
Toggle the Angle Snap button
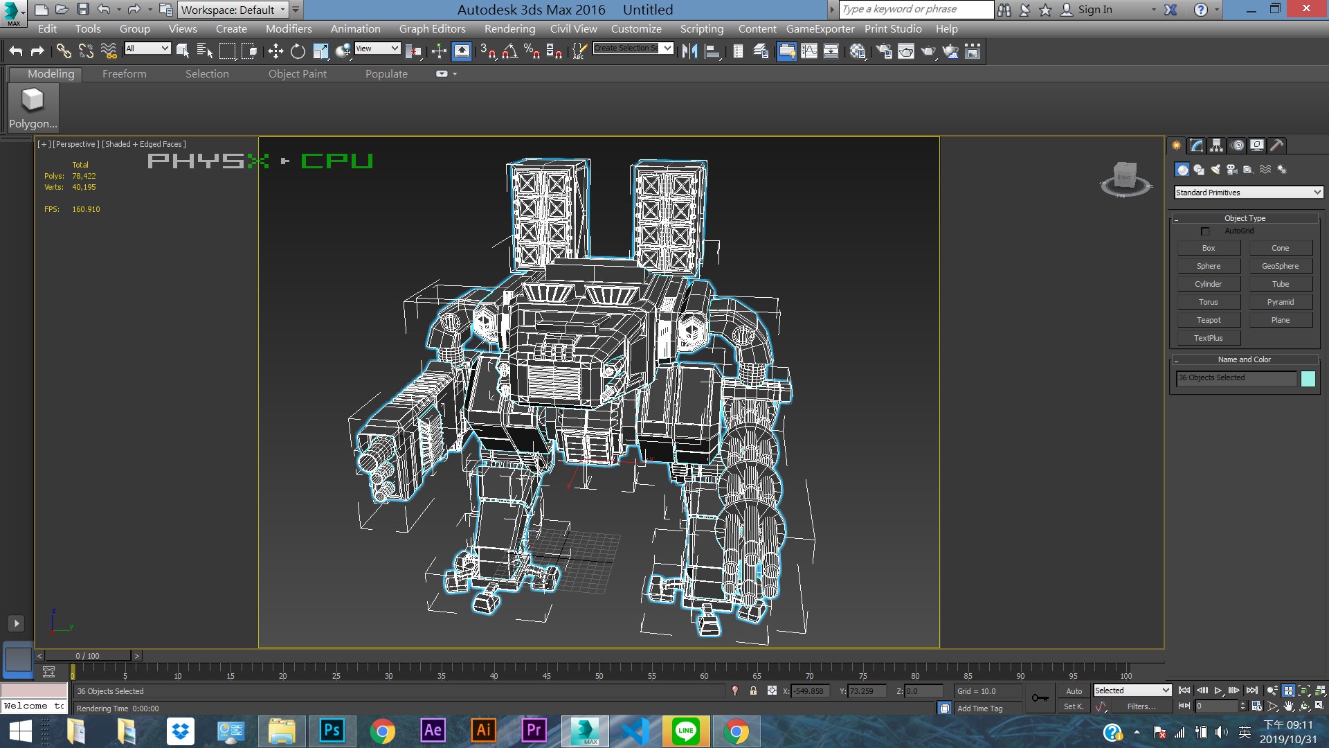[510, 51]
